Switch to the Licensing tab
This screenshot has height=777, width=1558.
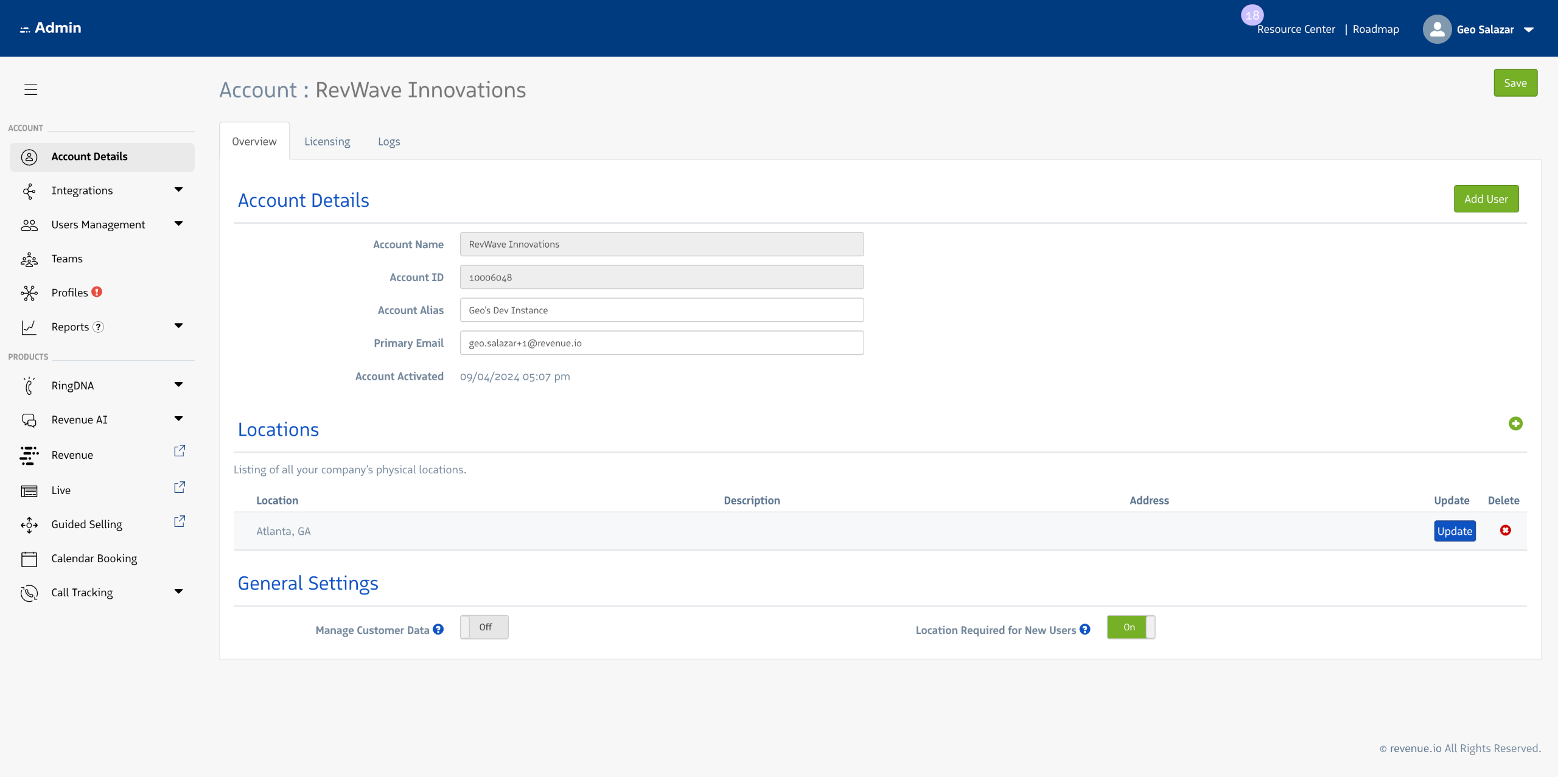(x=327, y=142)
